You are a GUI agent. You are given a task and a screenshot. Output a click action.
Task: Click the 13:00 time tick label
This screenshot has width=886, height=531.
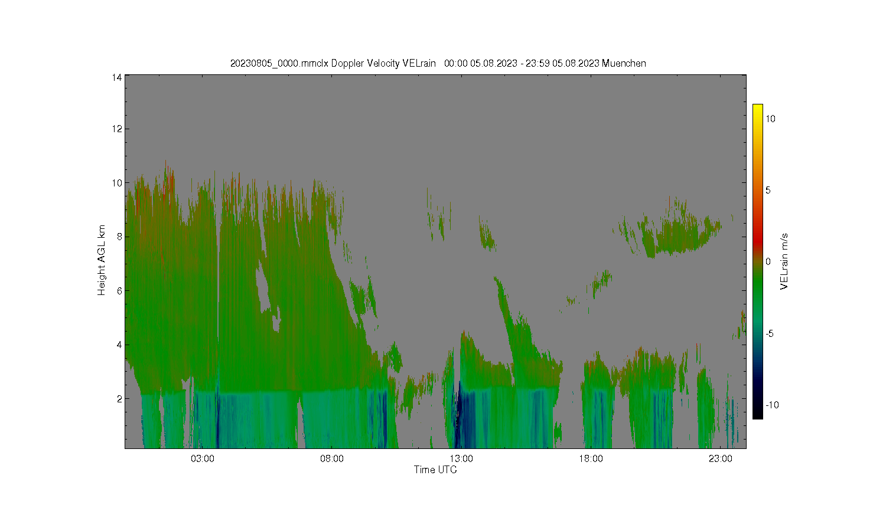pos(461,459)
